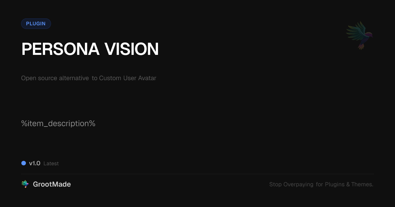The image size is (395, 207).
Task: Click the word "alternative" in subtitle
Action: [74, 78]
